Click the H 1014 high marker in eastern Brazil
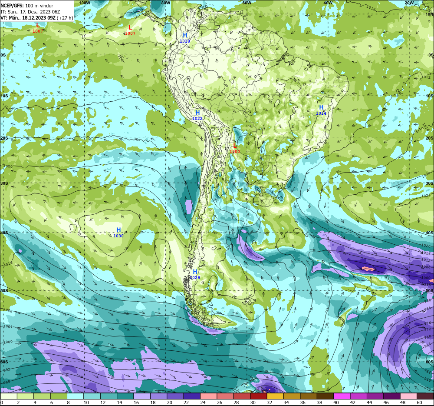The image size is (434, 406). pyautogui.click(x=321, y=110)
